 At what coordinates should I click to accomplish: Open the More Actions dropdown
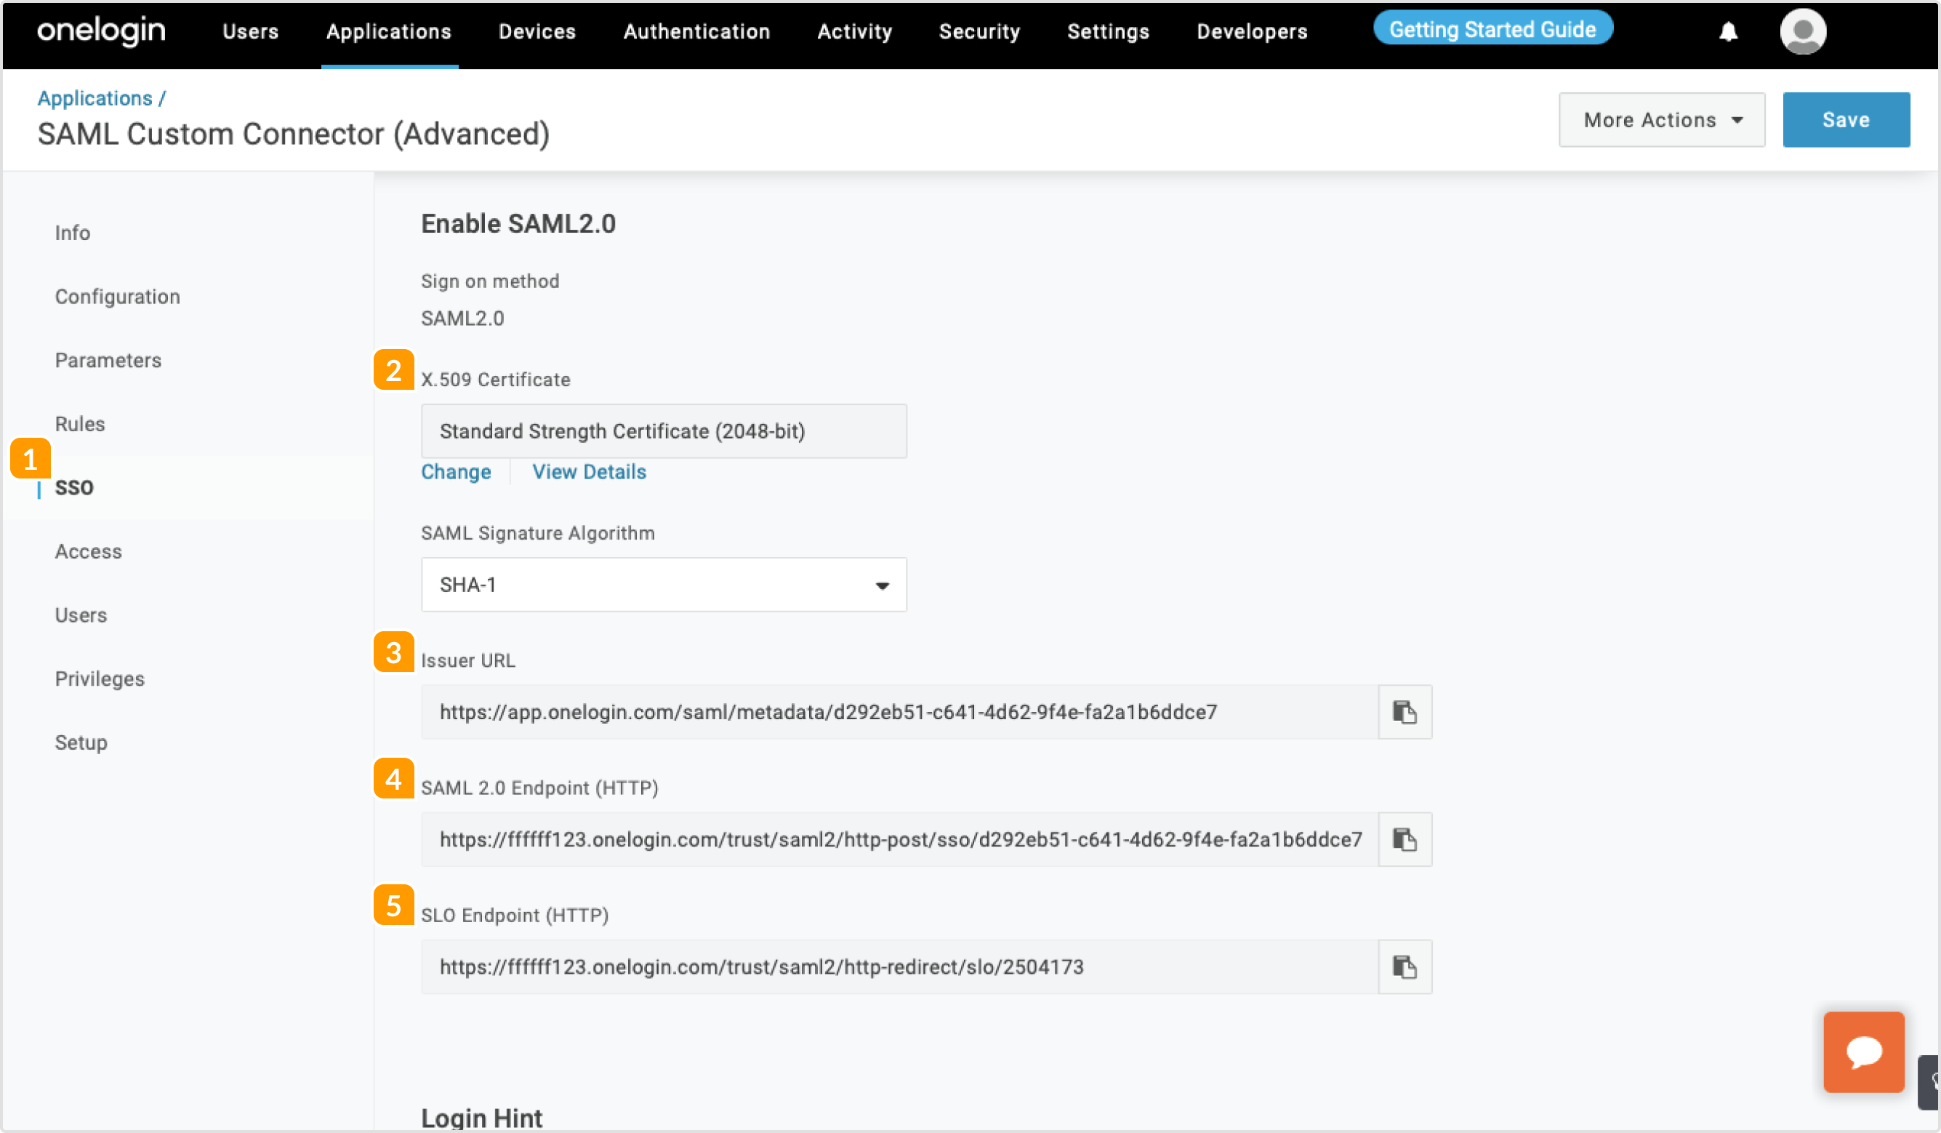1661,120
